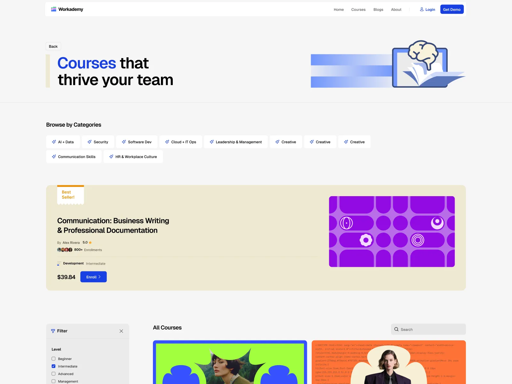Go to the Blogs page
Image resolution: width=512 pixels, height=384 pixels.
(x=378, y=10)
